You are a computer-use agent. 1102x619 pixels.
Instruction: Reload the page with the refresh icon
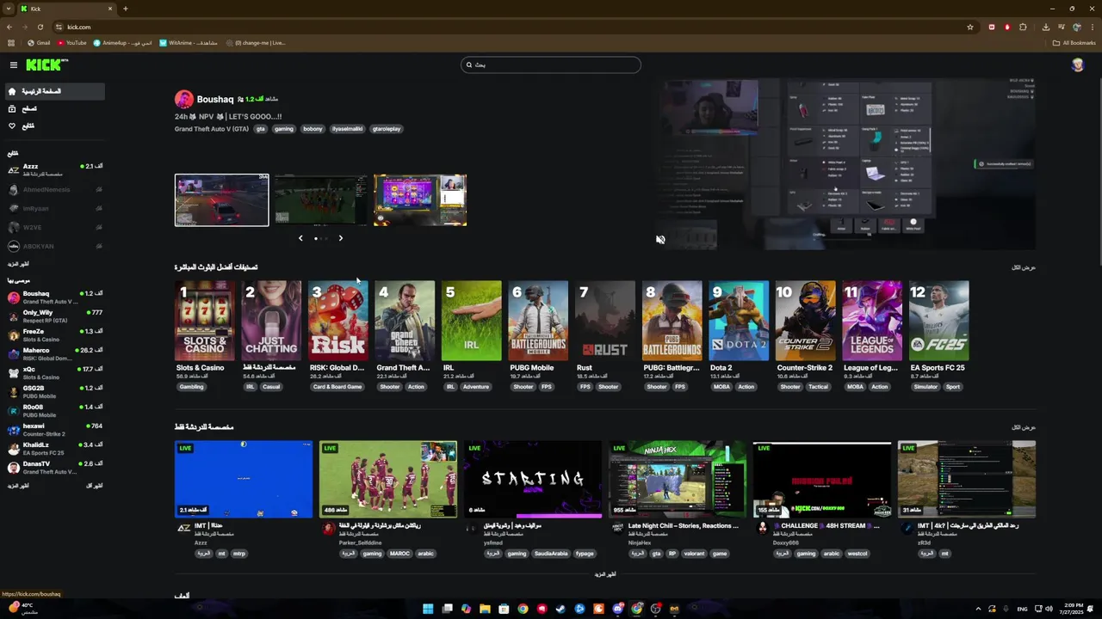(40, 27)
